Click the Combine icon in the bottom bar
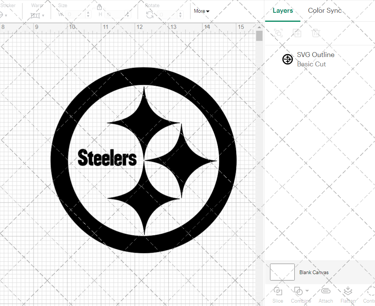This screenshot has width=375, height=306. point(299,291)
